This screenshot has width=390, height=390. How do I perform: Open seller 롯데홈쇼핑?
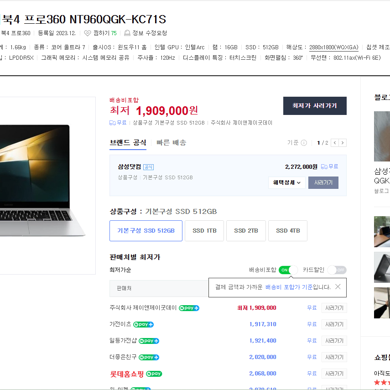[x=127, y=374]
